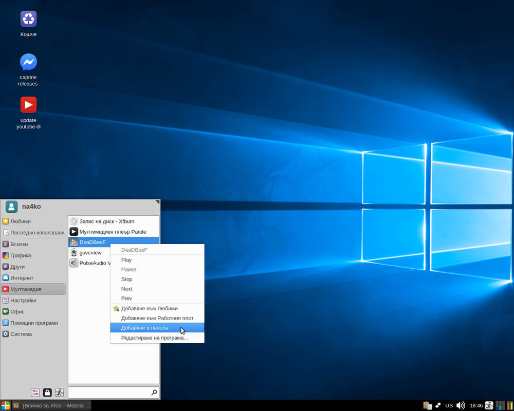The width and height of the screenshot is (514, 411).
Task: Click the system load monitor orange-yellow bars
Action: [x=509, y=405]
